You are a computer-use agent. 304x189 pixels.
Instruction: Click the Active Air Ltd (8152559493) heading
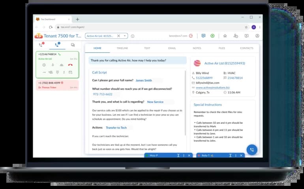[225, 63]
